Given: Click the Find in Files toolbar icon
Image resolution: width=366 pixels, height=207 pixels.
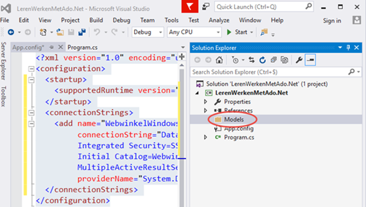Looking at the screenshot, I should coord(264,32).
